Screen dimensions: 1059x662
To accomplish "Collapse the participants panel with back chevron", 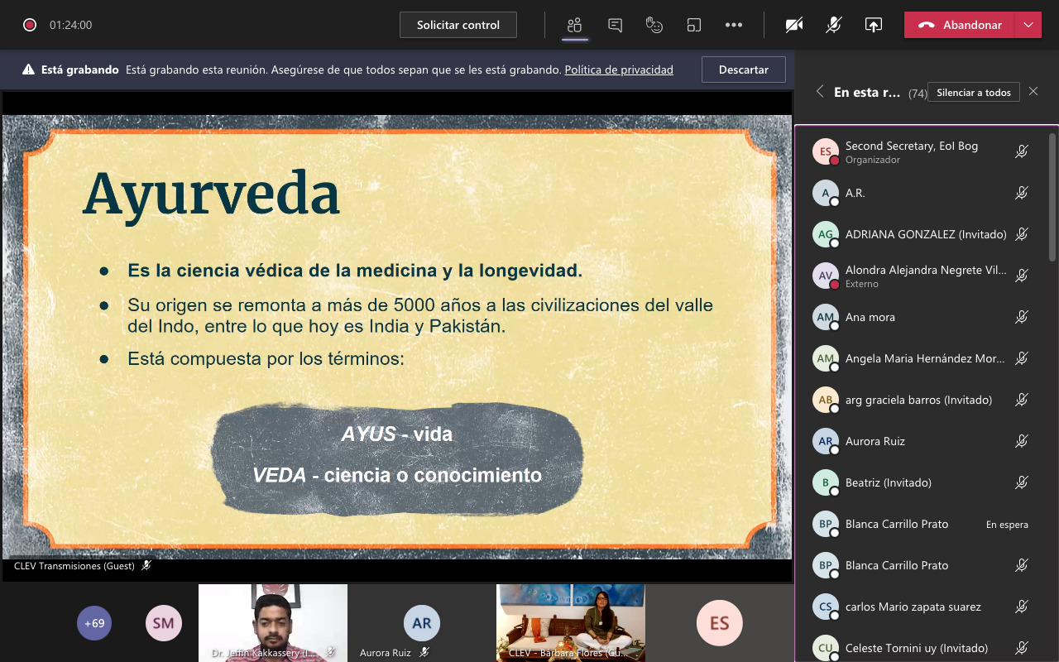I will click(x=820, y=92).
